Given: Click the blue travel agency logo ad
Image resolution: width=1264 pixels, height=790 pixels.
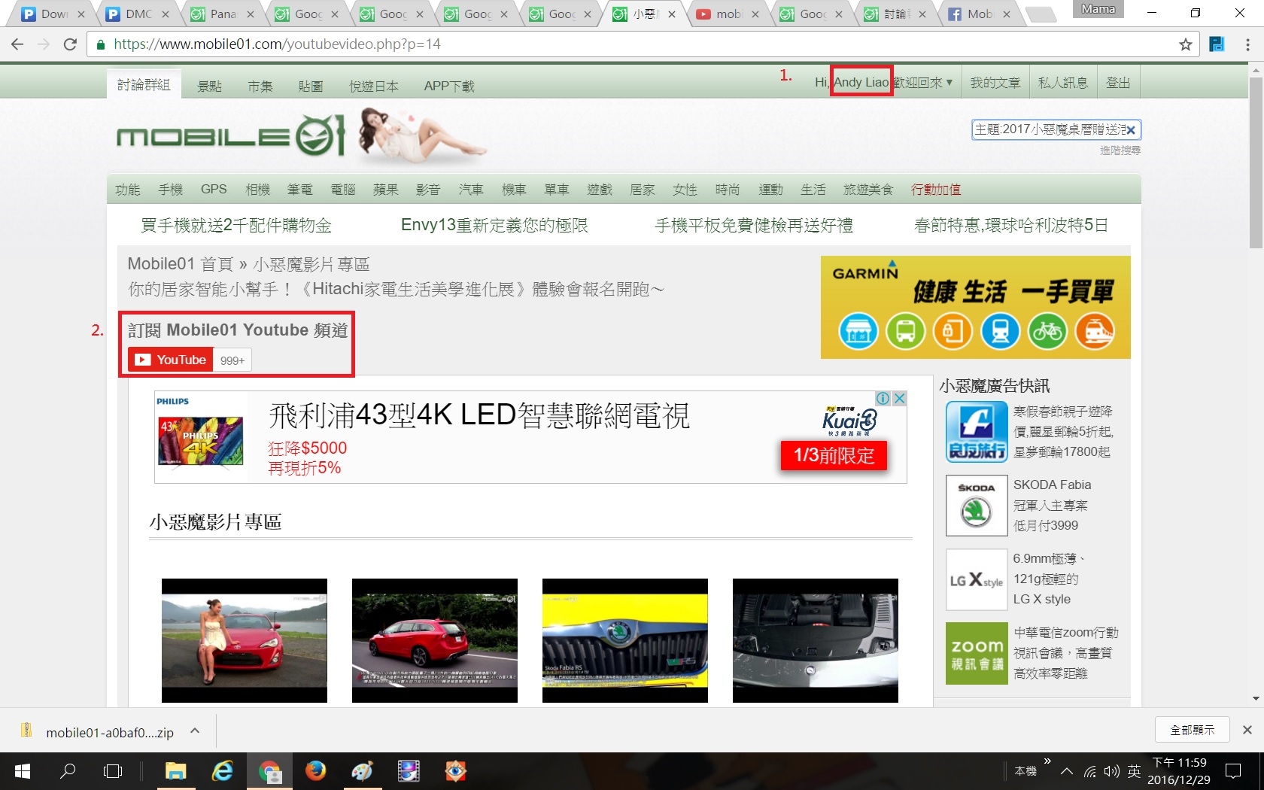Looking at the screenshot, I should pyautogui.click(x=976, y=432).
